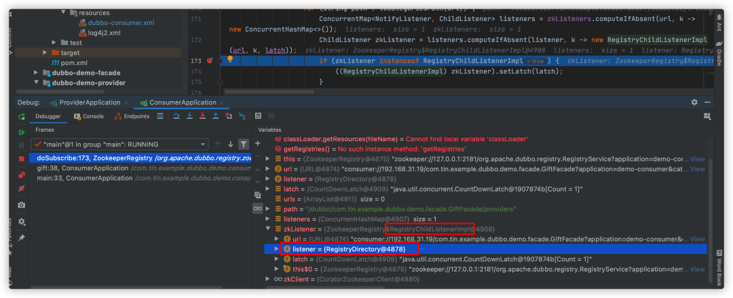Expand this$0 field under zkListener
This screenshot has width=733, height=298.
click(277, 269)
